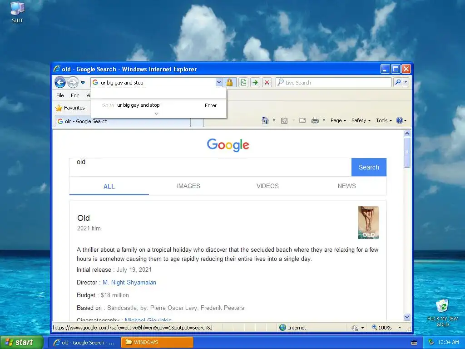Viewport: 465px width, 349px height.
Task: Open the Safety command menu
Action: click(361, 120)
